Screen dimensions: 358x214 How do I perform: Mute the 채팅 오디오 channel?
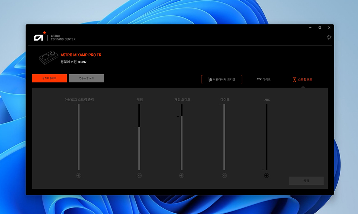pyautogui.click(x=182, y=176)
